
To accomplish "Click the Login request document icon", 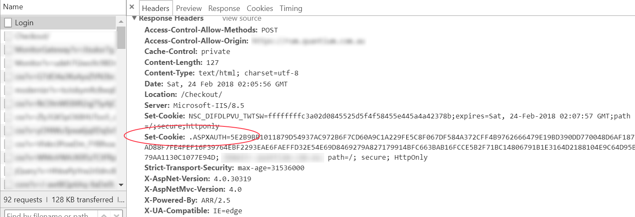I will coord(8,23).
